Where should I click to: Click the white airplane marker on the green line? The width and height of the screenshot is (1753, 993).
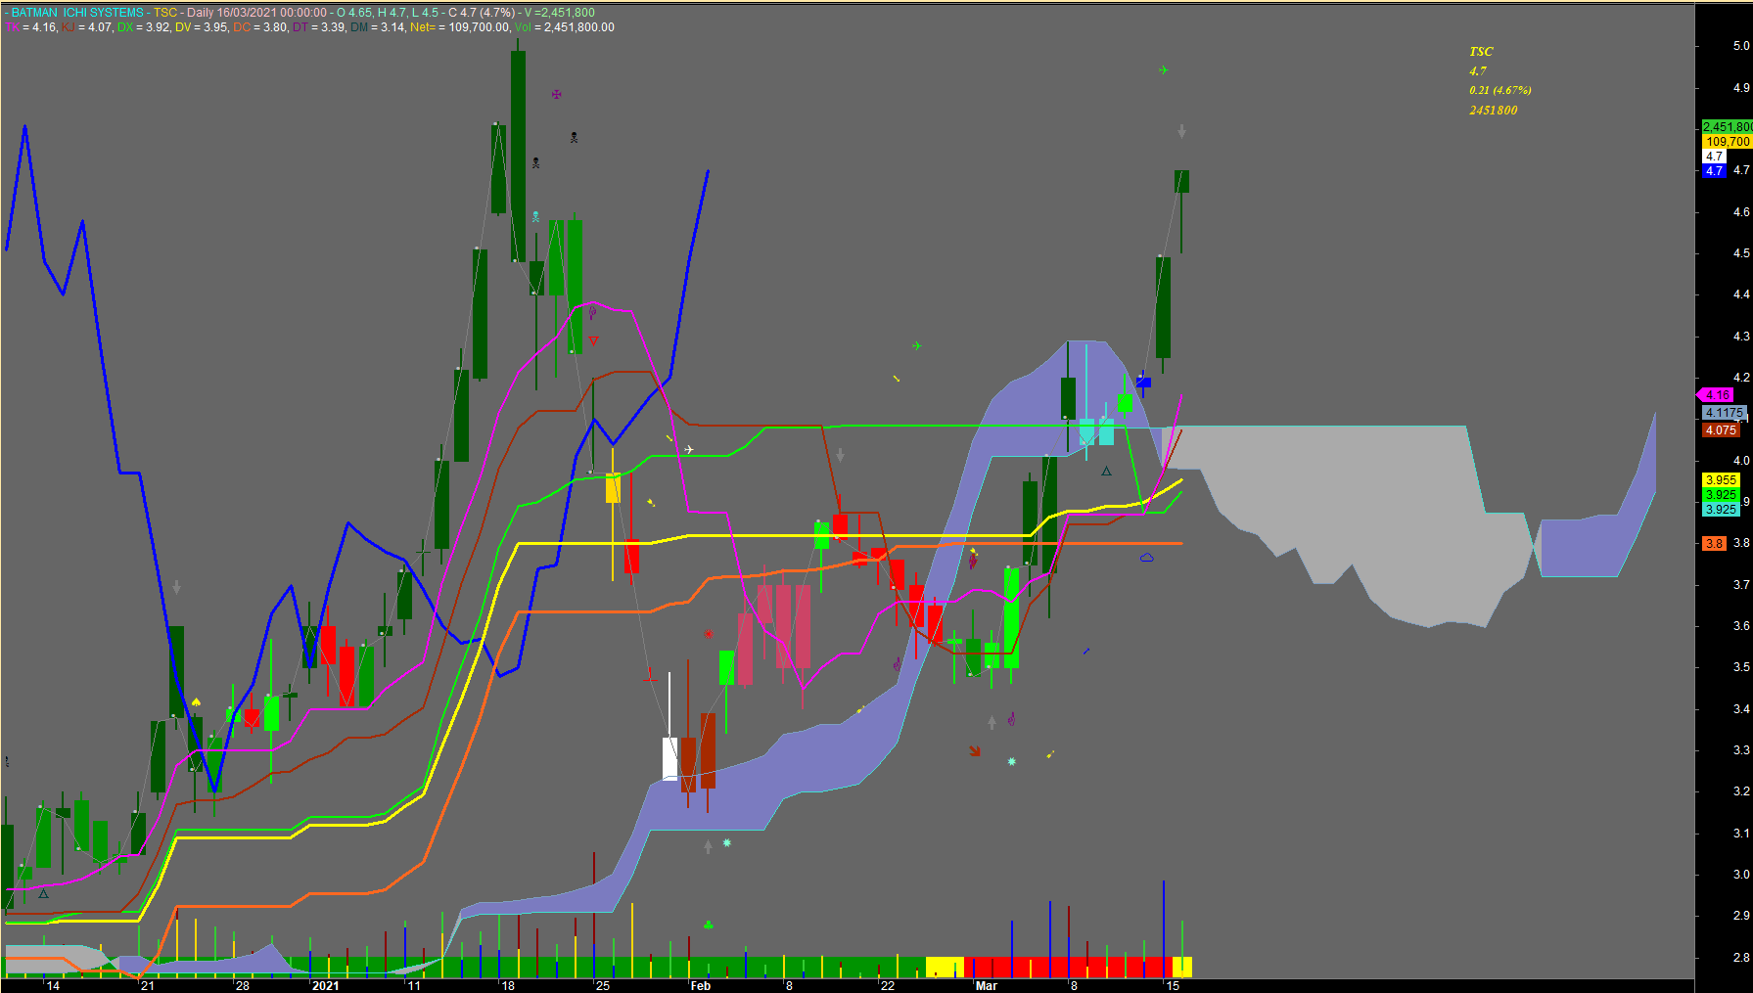tap(689, 450)
